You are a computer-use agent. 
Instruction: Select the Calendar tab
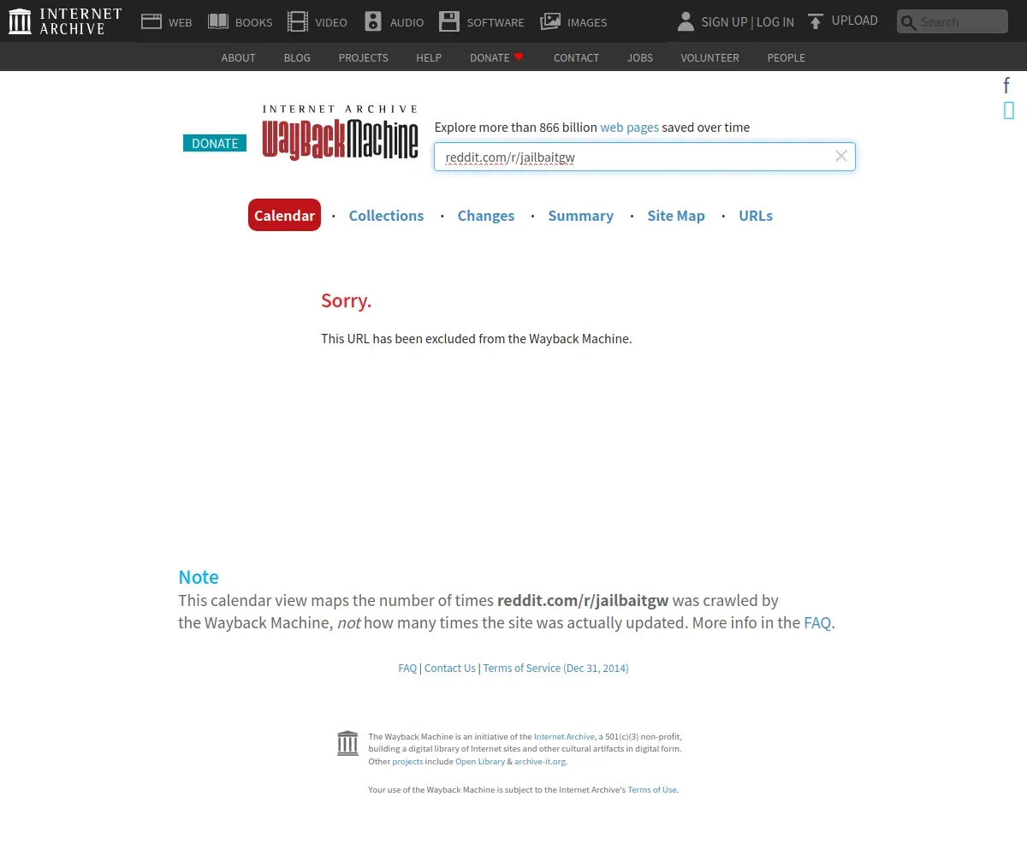pos(284,215)
